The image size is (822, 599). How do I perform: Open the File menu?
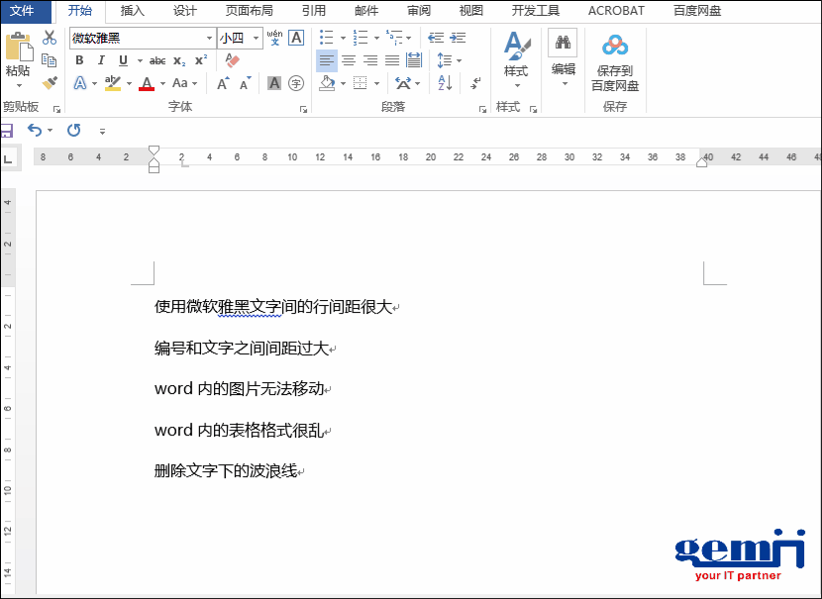pyautogui.click(x=22, y=11)
